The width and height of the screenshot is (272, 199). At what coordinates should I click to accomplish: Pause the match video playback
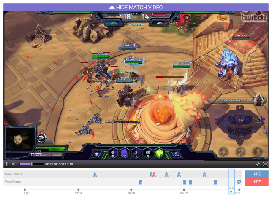click(7, 164)
